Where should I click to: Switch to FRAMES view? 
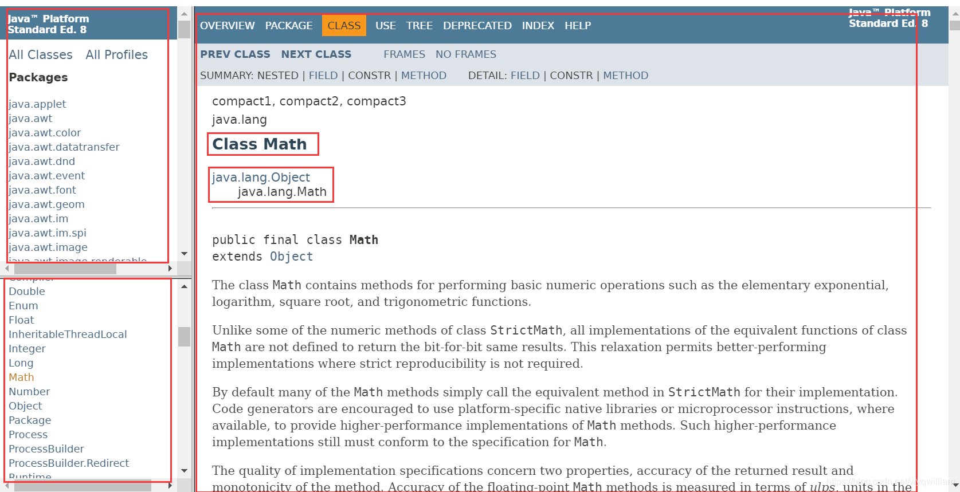[404, 54]
